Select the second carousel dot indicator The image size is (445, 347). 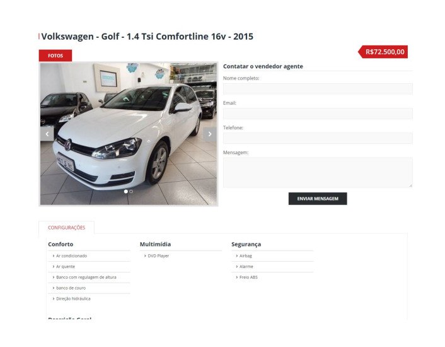[131, 191]
